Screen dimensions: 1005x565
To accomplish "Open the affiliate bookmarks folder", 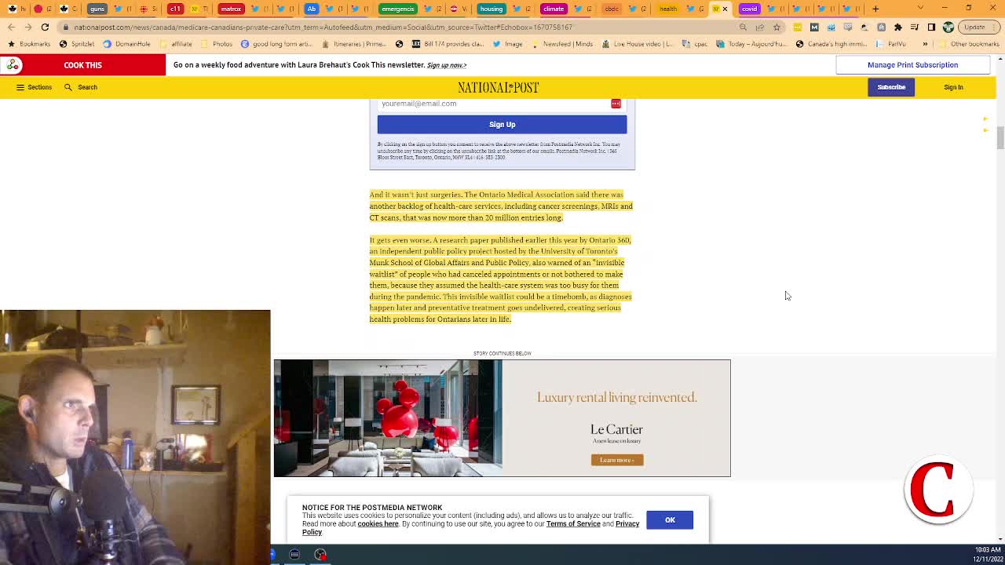I will click(176, 44).
